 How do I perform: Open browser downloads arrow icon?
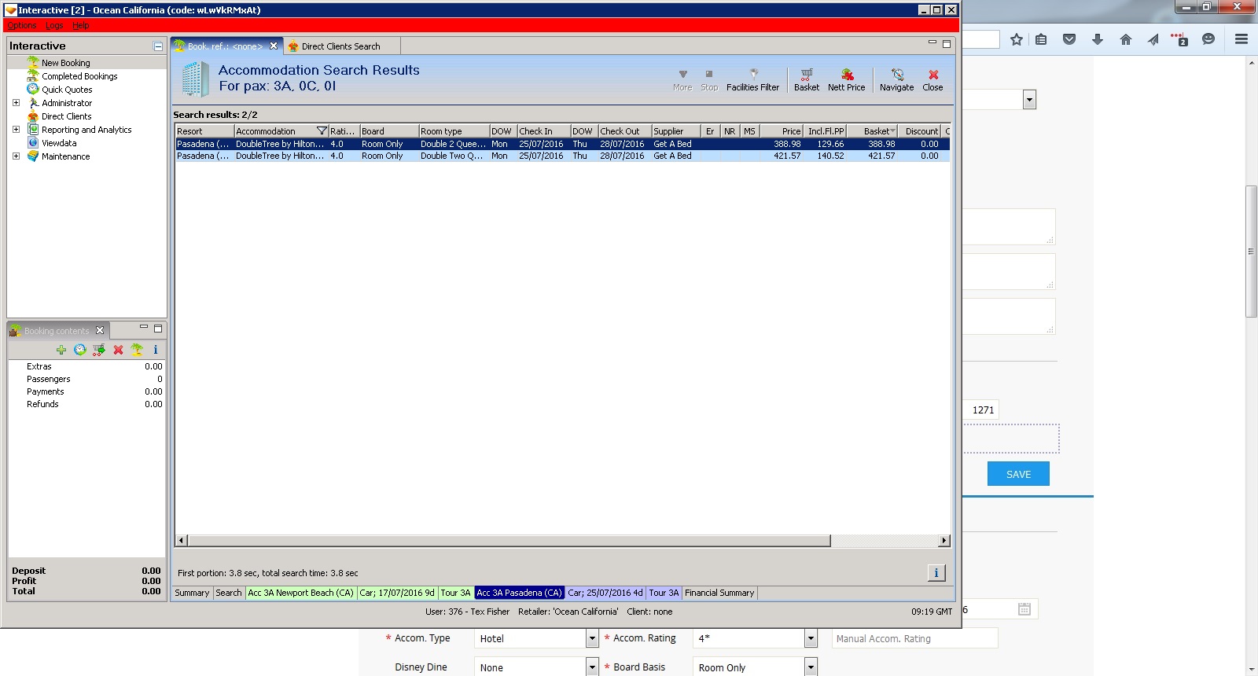click(x=1098, y=39)
